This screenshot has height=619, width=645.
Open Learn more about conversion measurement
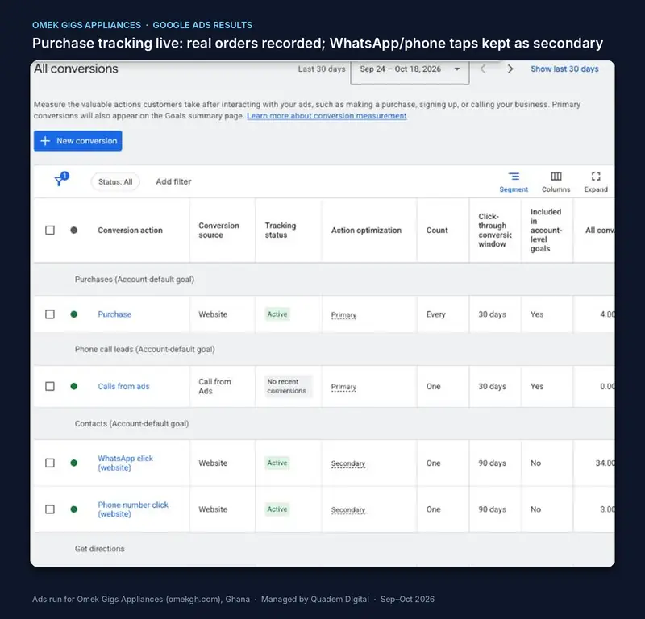tap(327, 116)
